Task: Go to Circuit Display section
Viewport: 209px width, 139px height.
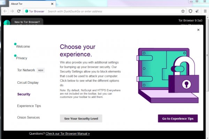Action: (x=28, y=83)
